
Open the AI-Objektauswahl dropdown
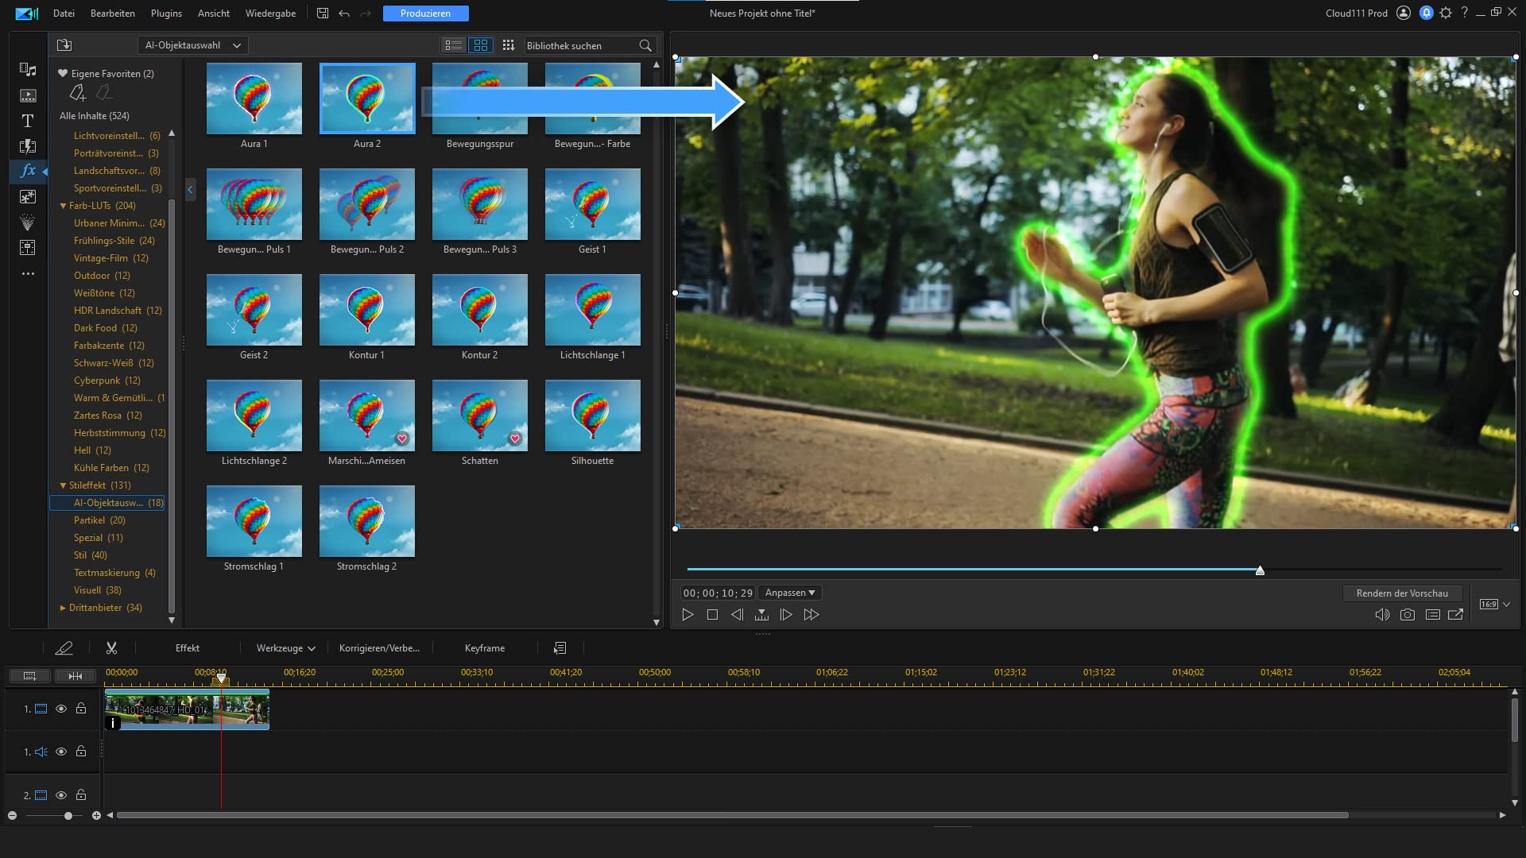192,45
